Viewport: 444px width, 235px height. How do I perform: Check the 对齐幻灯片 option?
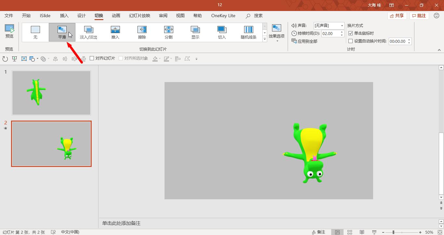[x=92, y=58]
